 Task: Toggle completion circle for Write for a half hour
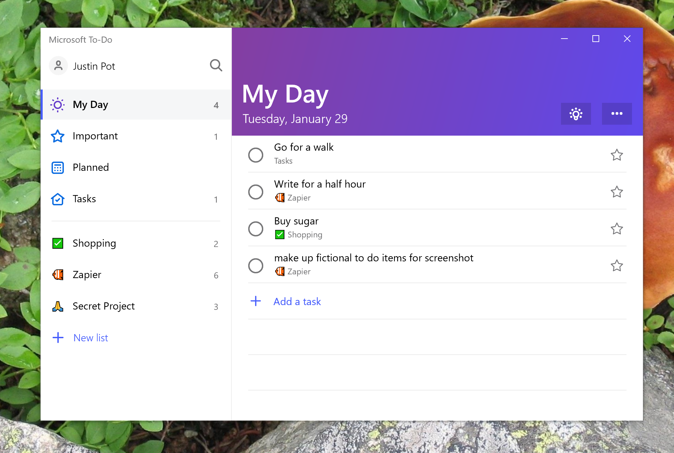256,191
